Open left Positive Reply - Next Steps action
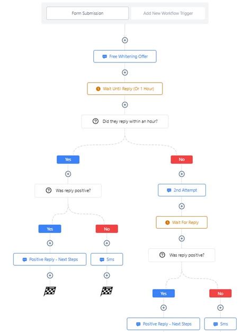 (50, 259)
